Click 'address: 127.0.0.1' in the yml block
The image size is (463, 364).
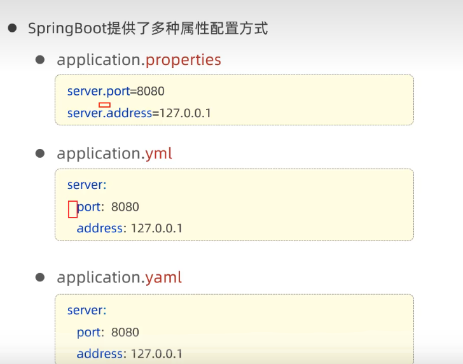click(130, 228)
